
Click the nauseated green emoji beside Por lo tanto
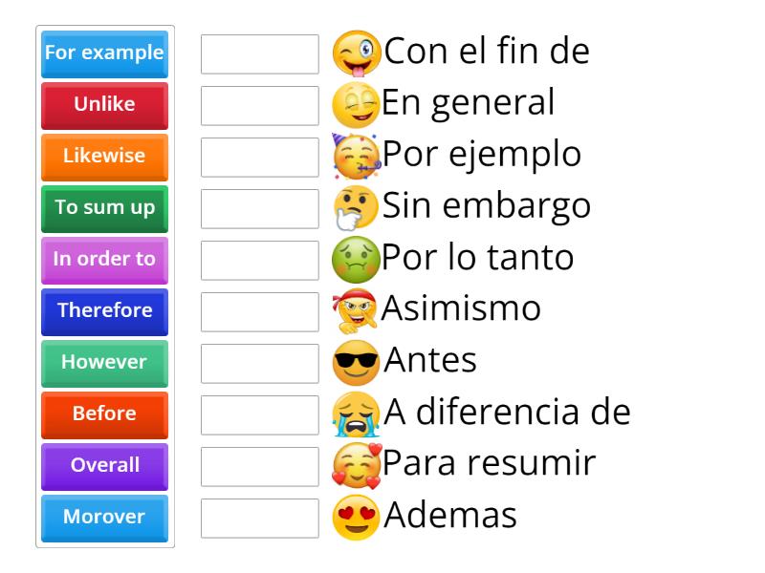[x=356, y=260]
